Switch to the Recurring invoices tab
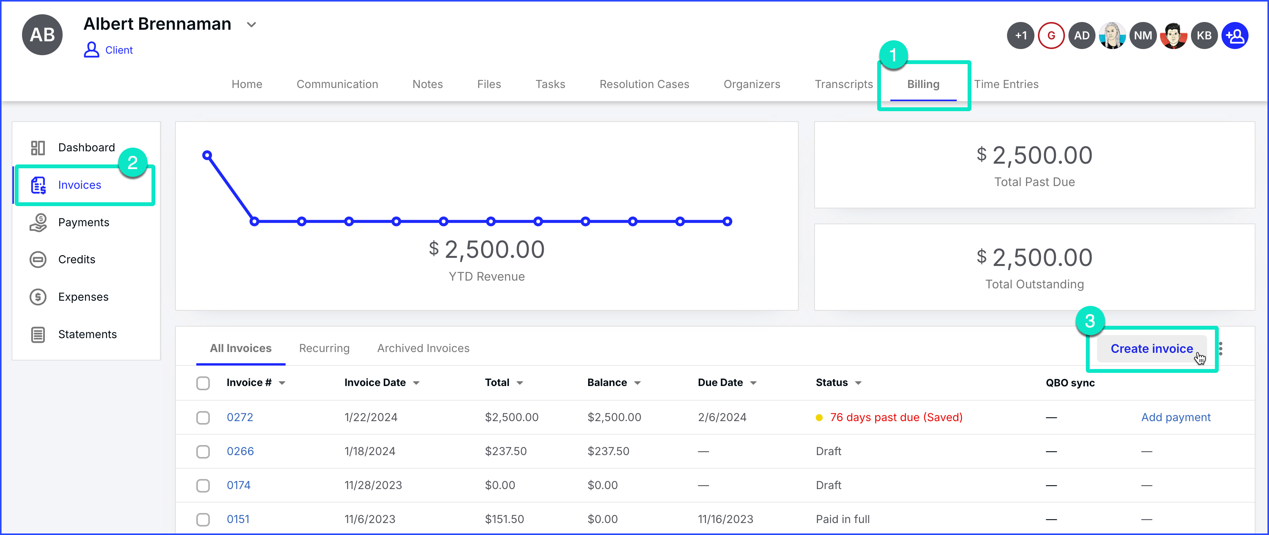The height and width of the screenshot is (535, 1269). click(324, 348)
